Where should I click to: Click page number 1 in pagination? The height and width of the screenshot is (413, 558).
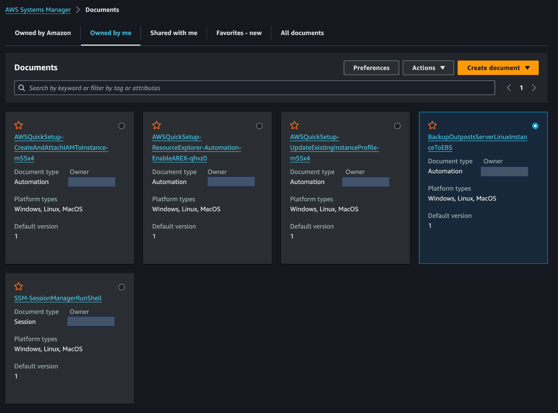(521, 88)
